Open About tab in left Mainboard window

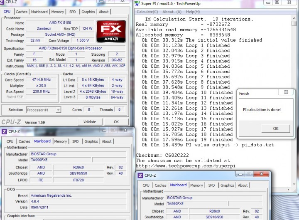click(107, 141)
